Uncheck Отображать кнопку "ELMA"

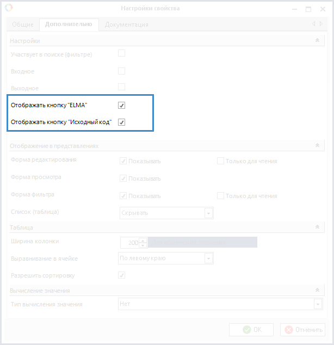122,106
